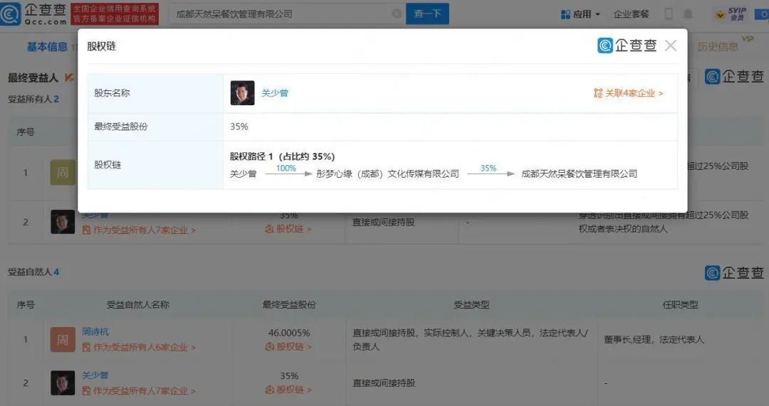Click the 查一下 search button

[x=427, y=14]
